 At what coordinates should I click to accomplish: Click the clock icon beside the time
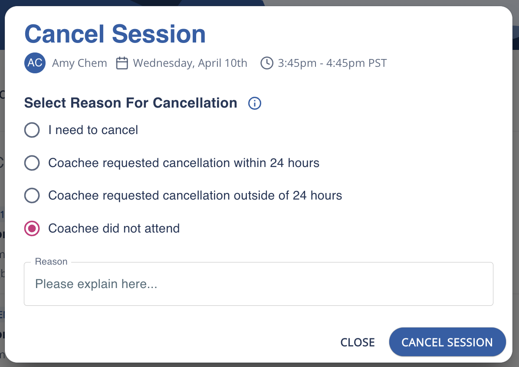[x=266, y=63]
